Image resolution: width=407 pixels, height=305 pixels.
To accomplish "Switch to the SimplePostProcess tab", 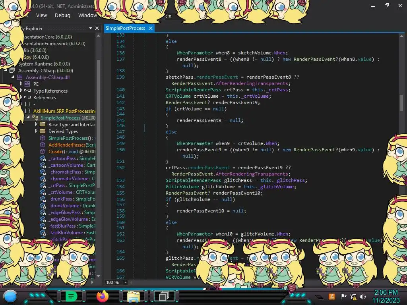I will coord(125,28).
